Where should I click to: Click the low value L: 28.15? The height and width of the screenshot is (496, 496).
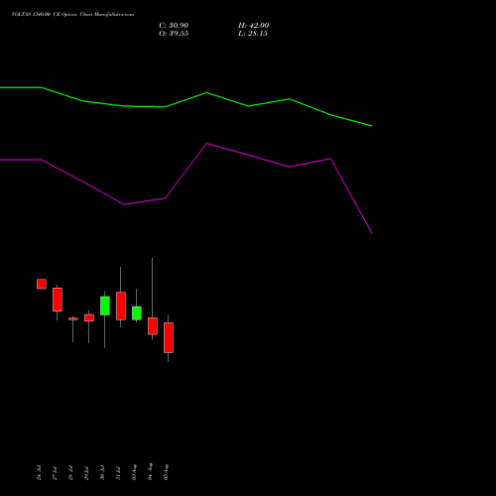click(253, 34)
